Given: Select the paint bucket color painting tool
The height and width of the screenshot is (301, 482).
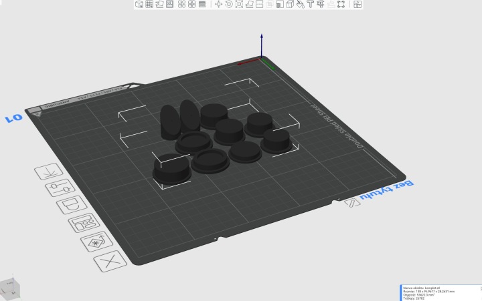Looking at the screenshot, I should [x=301, y=4].
